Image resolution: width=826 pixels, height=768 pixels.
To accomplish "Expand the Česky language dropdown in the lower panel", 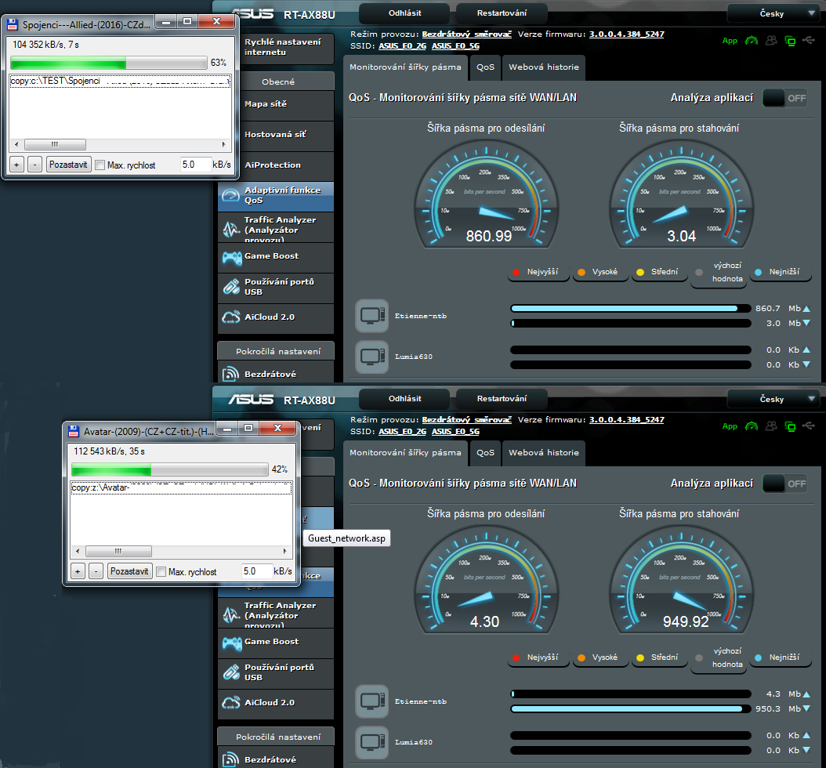I will (774, 399).
